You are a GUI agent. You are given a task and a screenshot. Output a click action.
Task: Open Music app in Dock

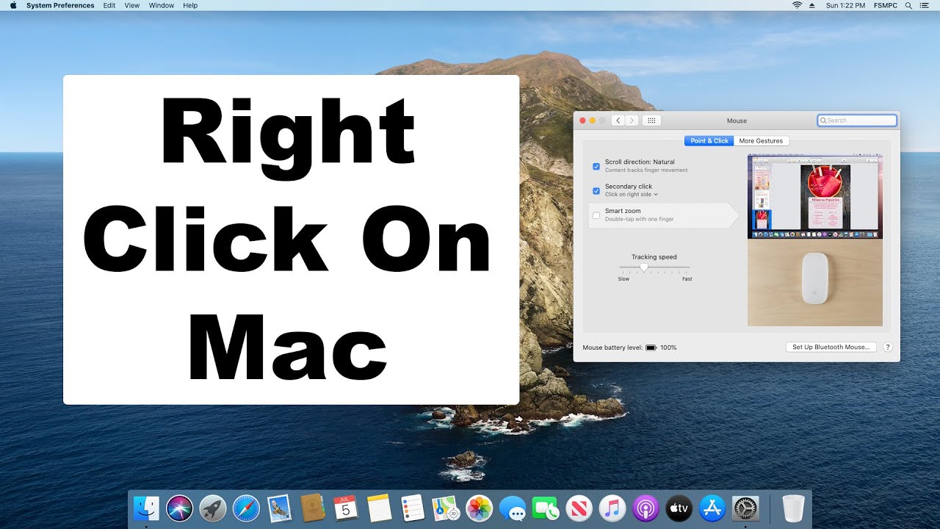pos(612,508)
